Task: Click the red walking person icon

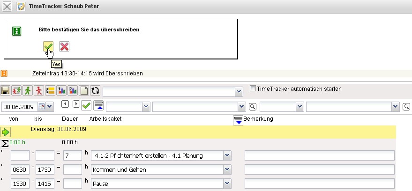Action: pos(39,90)
